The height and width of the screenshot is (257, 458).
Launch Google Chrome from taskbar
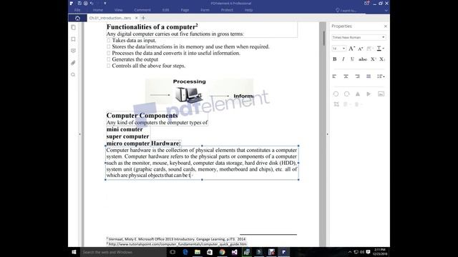coord(222,252)
